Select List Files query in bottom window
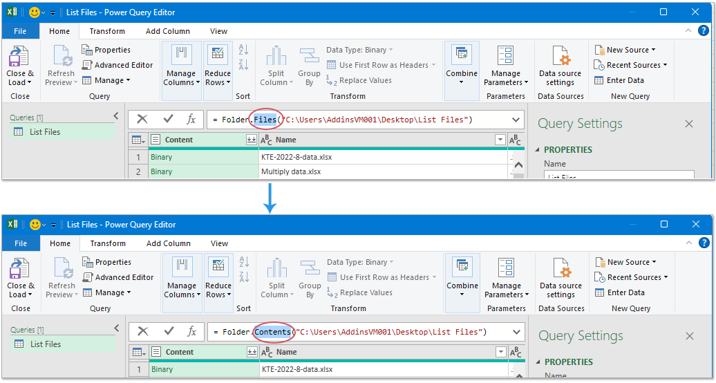The height and width of the screenshot is (383, 716). [x=63, y=344]
